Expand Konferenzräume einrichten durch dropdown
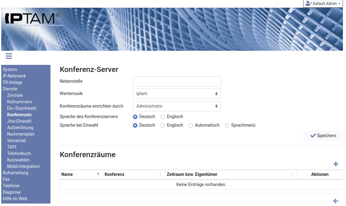 (177, 106)
